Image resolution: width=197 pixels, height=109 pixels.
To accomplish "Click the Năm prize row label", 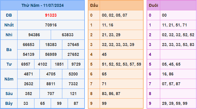I will (x=9, y=79).
